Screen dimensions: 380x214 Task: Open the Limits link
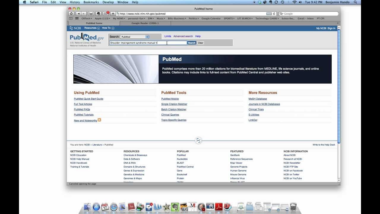pos(168,36)
